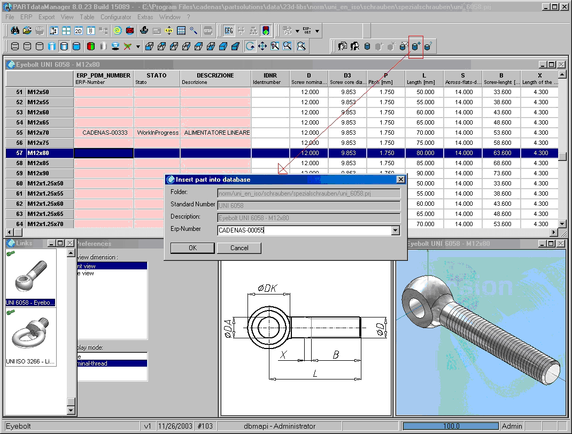Expand the EXPORT toolbar dropdown arrow
The width and height of the screenshot is (572, 434).
[x=317, y=31]
